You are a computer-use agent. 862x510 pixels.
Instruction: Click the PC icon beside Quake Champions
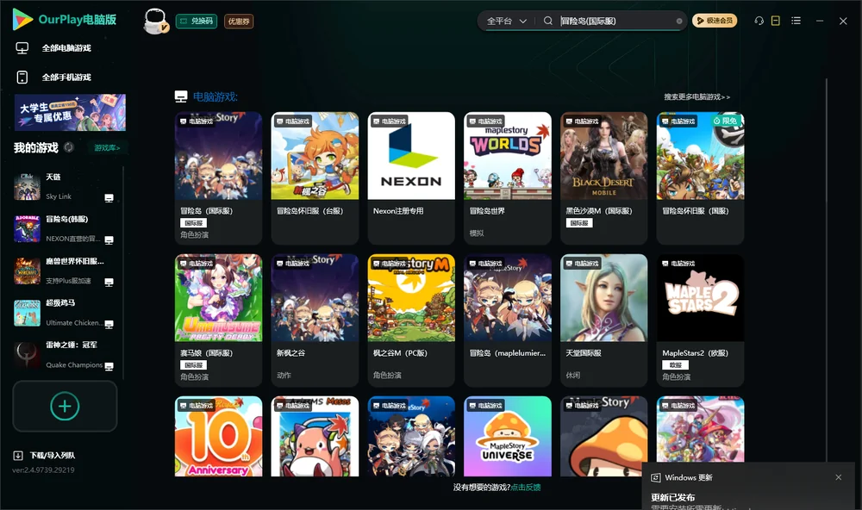(109, 367)
